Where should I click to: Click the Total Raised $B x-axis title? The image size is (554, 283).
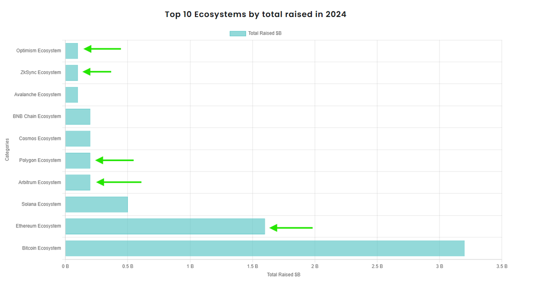(283, 274)
